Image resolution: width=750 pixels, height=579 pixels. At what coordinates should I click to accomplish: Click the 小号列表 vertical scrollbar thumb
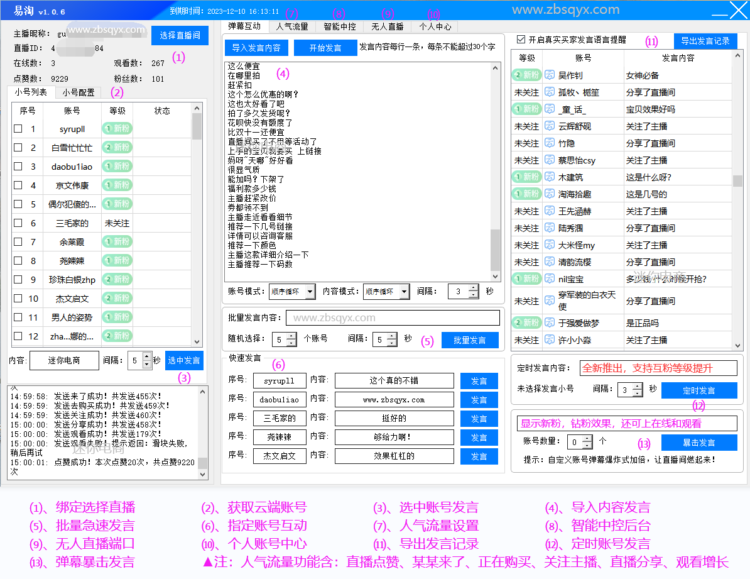point(197,126)
